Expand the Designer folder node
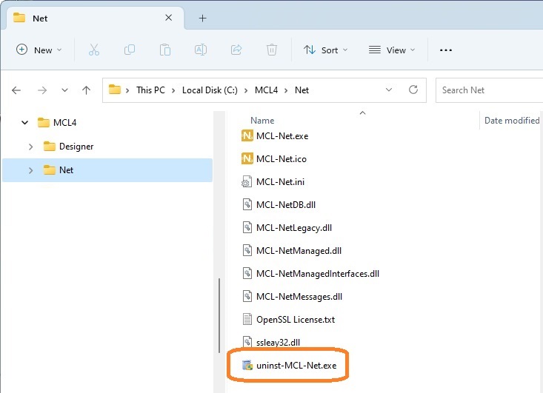 click(30, 147)
